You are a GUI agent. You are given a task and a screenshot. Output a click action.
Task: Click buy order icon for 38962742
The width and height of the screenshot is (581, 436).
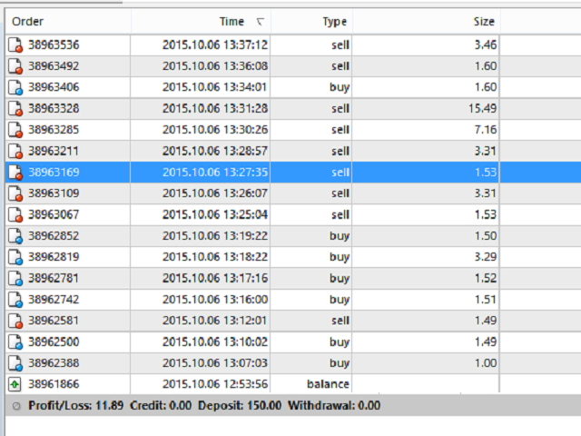(x=15, y=300)
